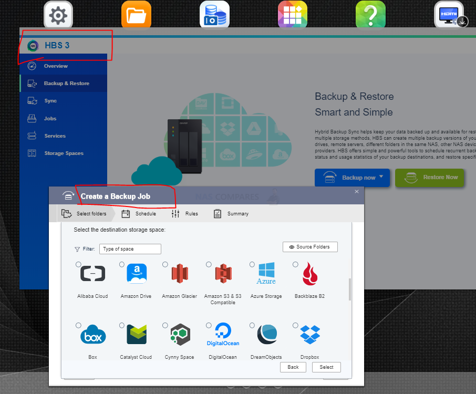
Task: Pick Azure Storage logo
Action: pos(266,274)
